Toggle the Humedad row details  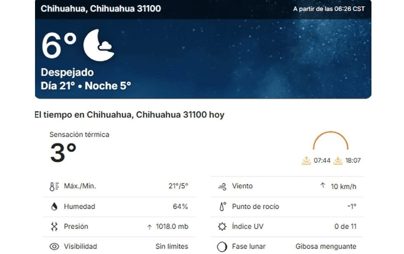120,206
